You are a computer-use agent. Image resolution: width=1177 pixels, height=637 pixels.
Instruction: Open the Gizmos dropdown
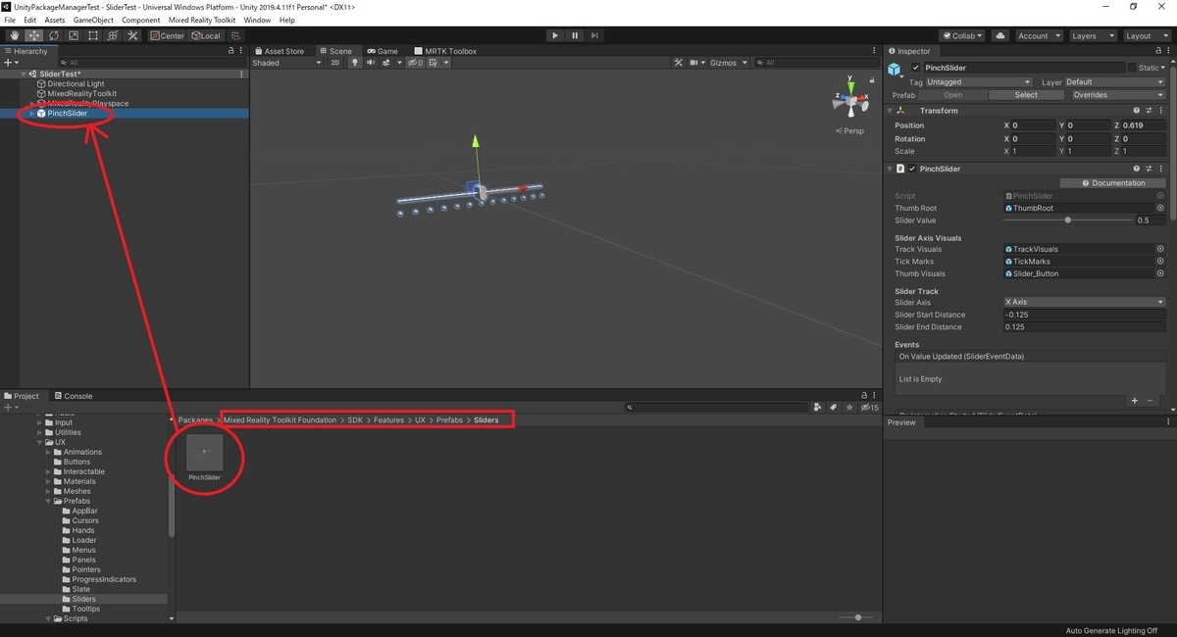coord(727,63)
